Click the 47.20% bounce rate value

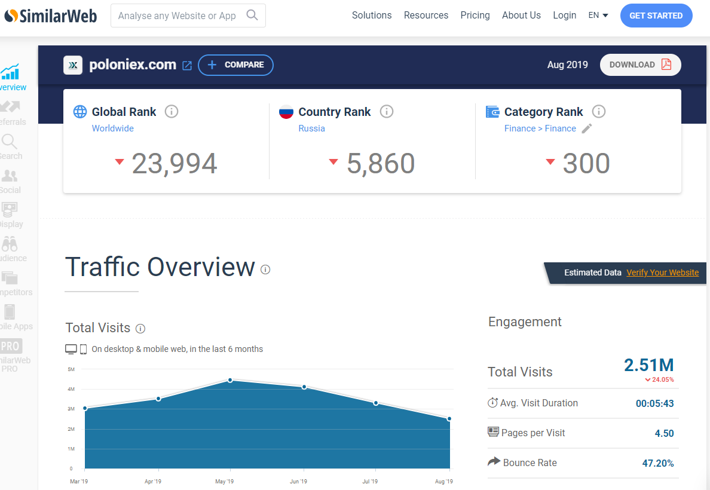pos(658,463)
